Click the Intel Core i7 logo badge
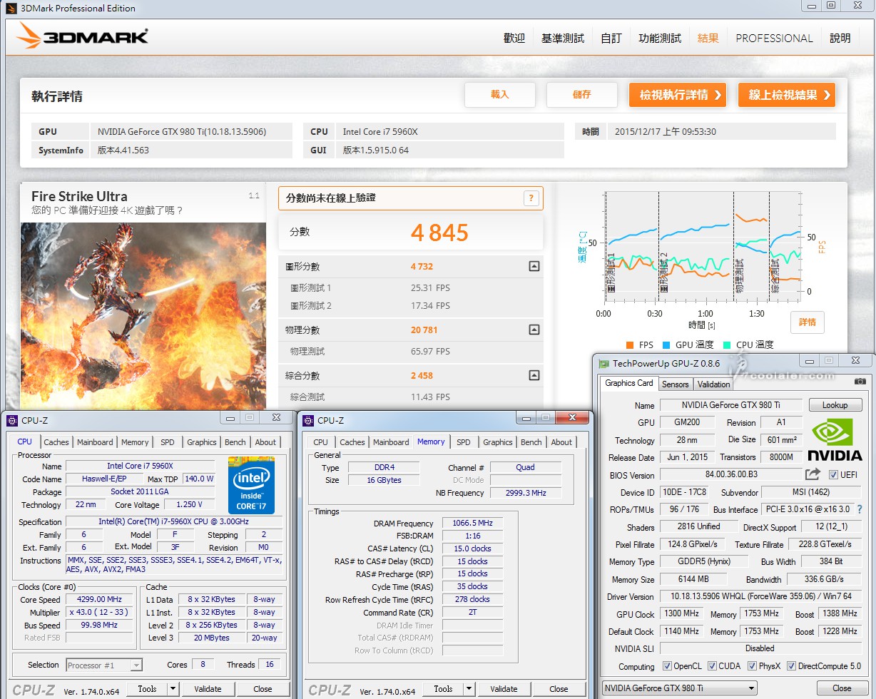 point(251,485)
